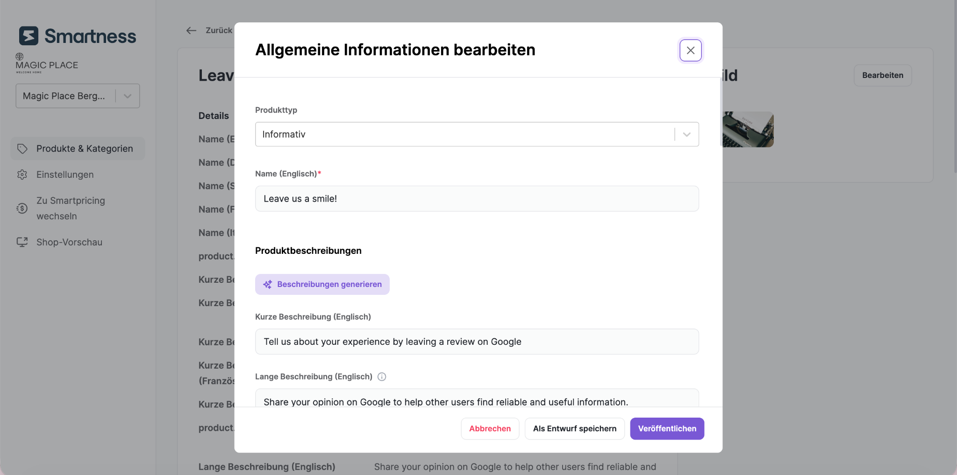Open the Informativ product type combo box
This screenshot has width=957, height=475.
477,134
